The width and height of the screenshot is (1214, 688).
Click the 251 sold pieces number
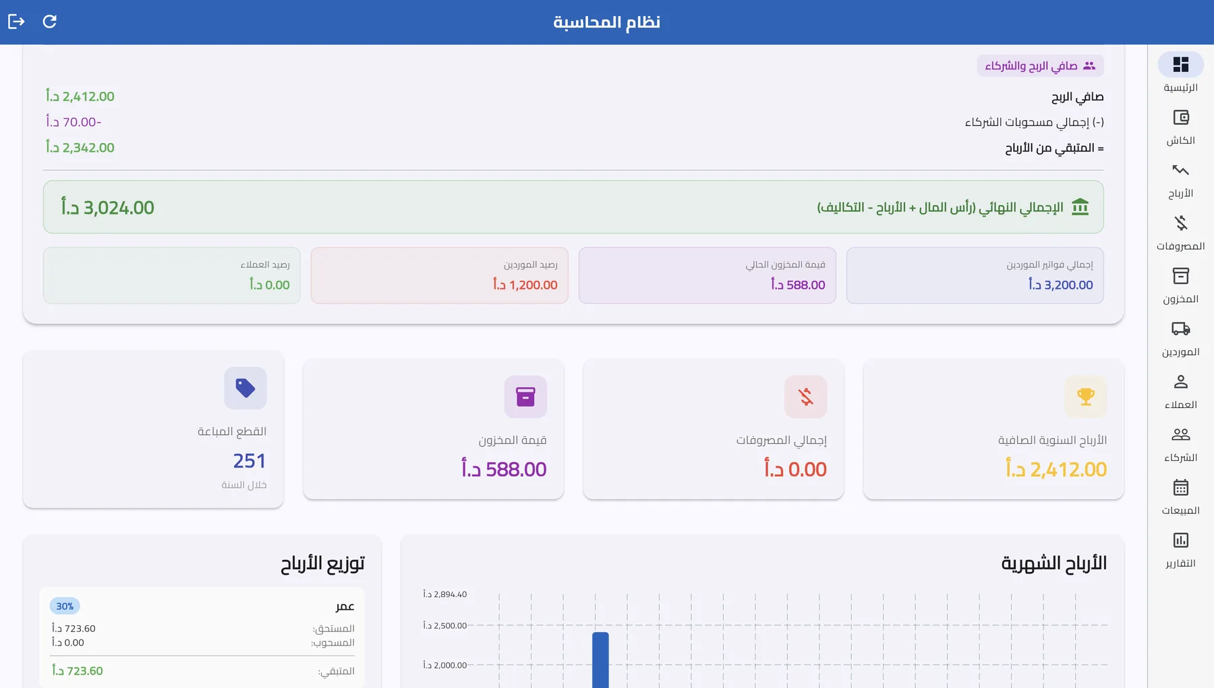(x=250, y=461)
